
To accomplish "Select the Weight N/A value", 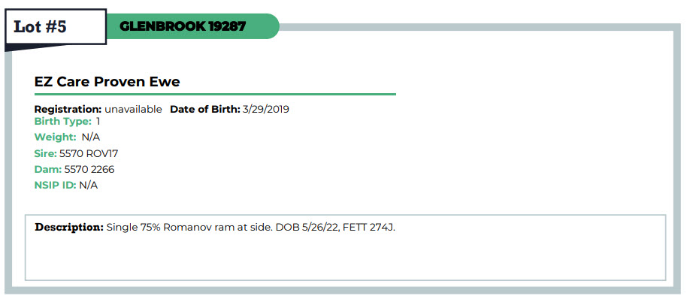I will [91, 137].
